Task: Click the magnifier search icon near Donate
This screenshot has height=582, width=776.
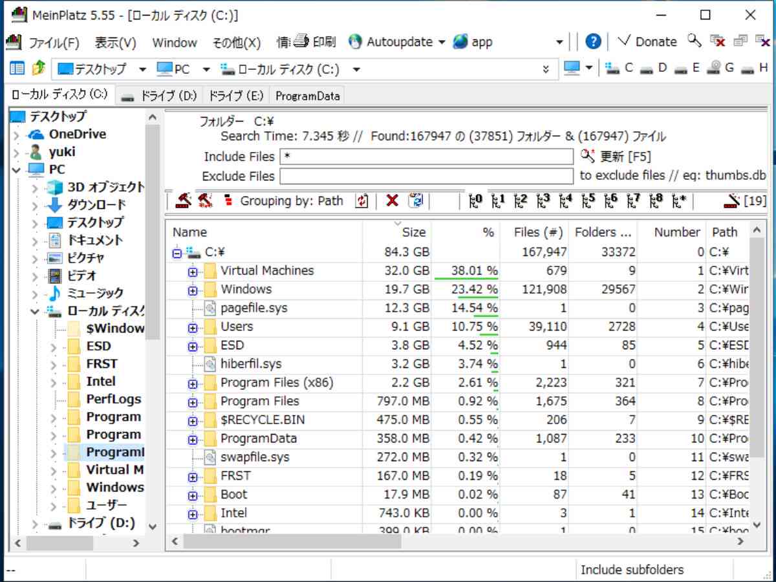Action: pos(695,41)
